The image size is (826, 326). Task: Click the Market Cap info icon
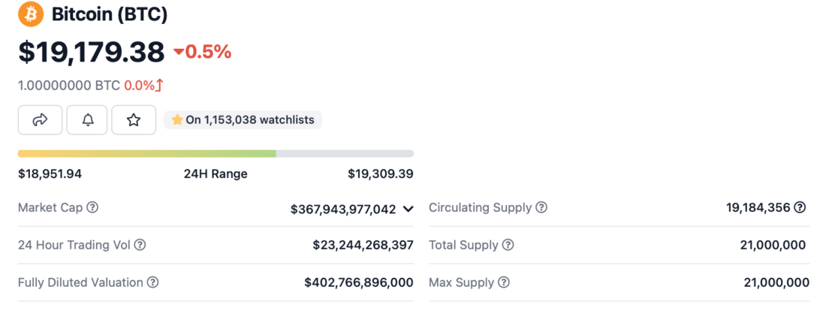[92, 207]
